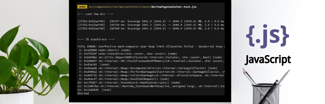Click the RecomputeLimits stack line

point(147,68)
